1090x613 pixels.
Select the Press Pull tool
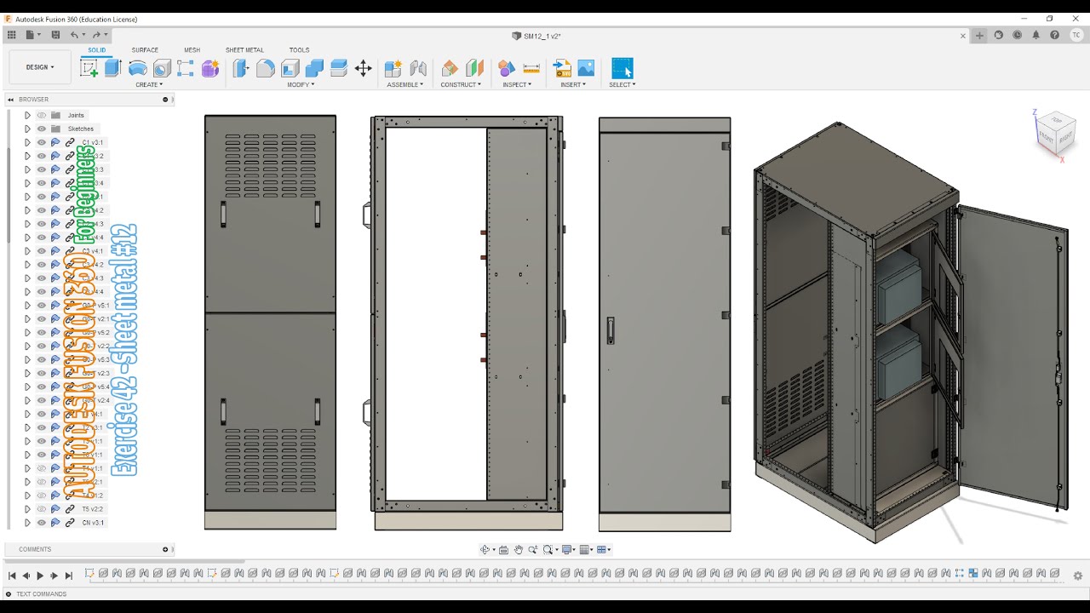click(241, 68)
